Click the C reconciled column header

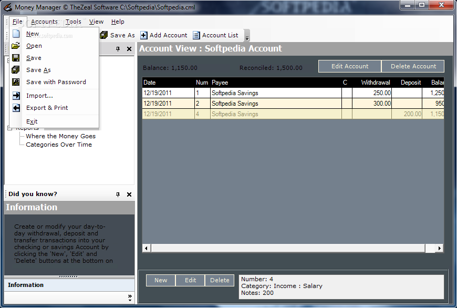coord(347,83)
